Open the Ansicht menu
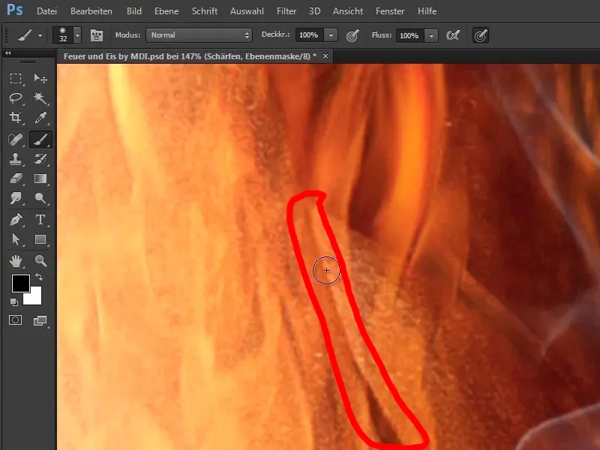The width and height of the screenshot is (600, 450). 348,11
